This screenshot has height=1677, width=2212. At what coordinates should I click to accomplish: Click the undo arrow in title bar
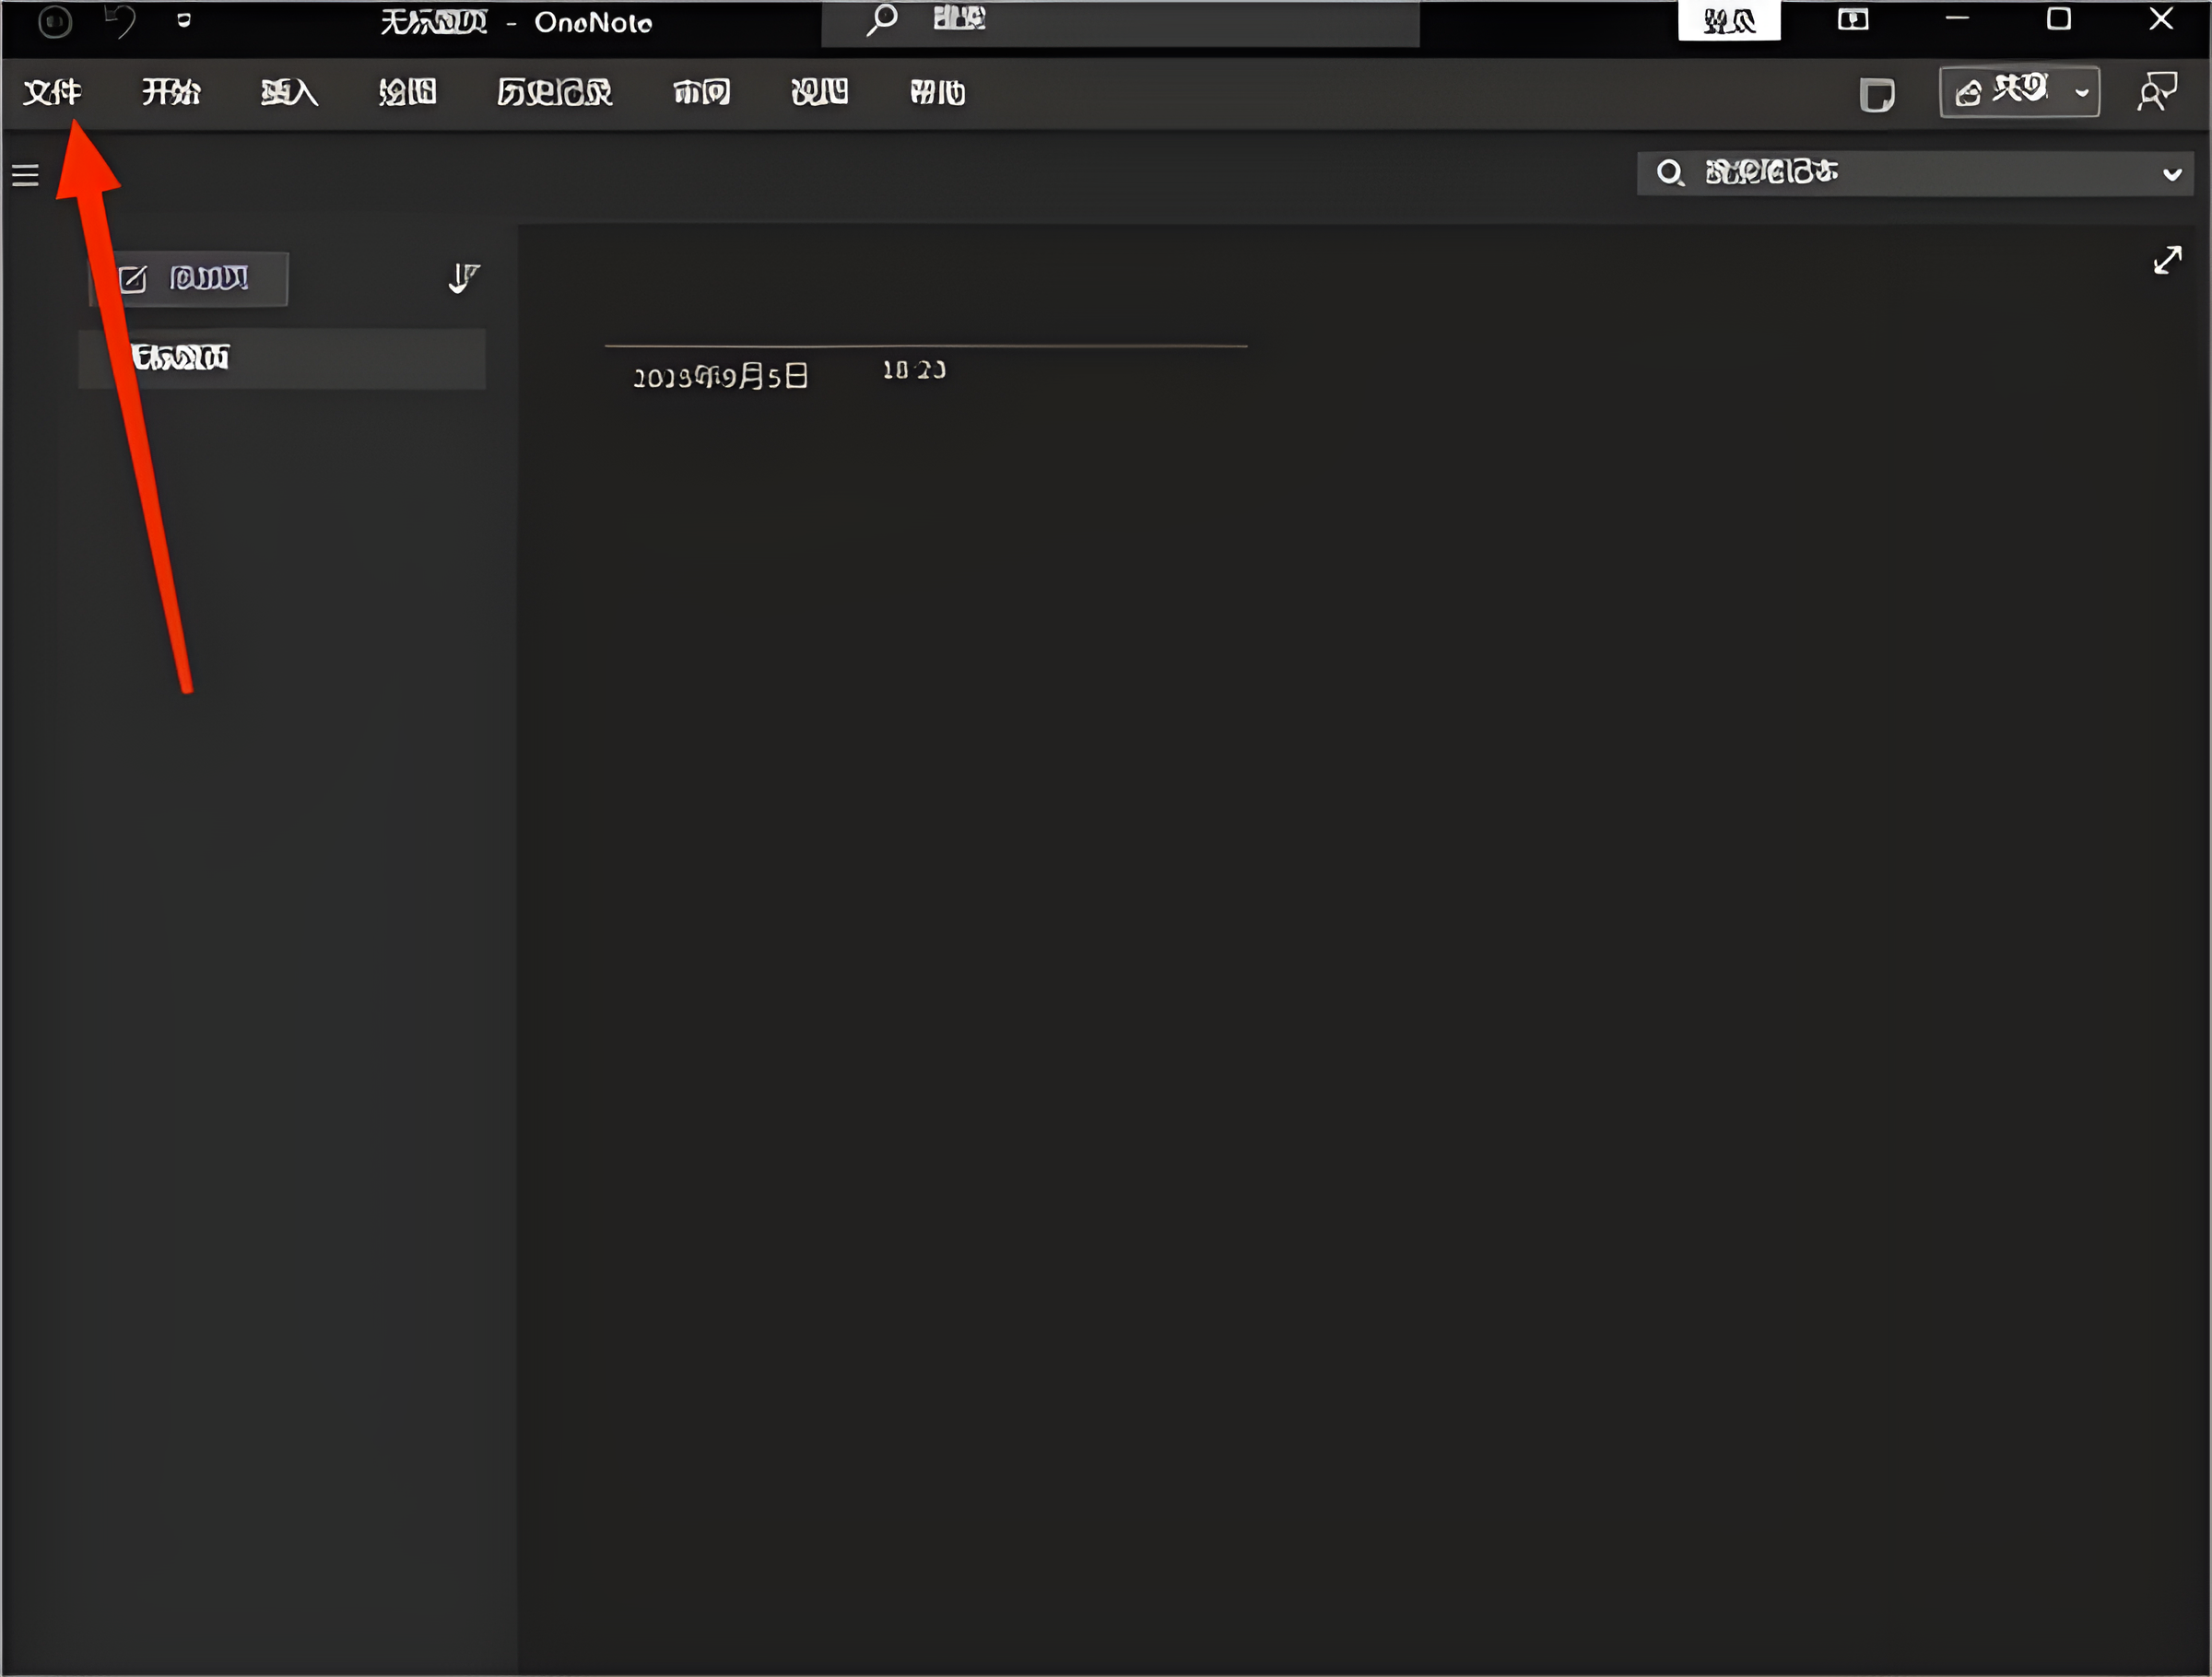click(120, 21)
